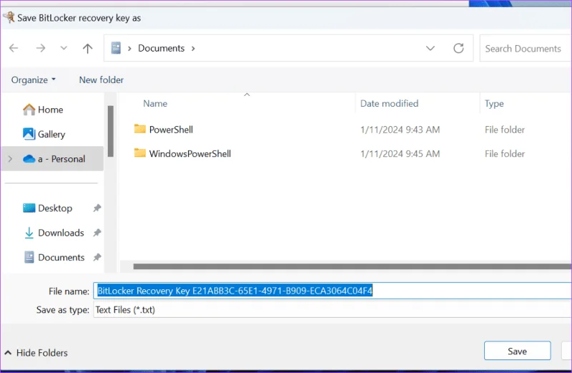Click the navigation pane vertical scrollbar

(111, 132)
